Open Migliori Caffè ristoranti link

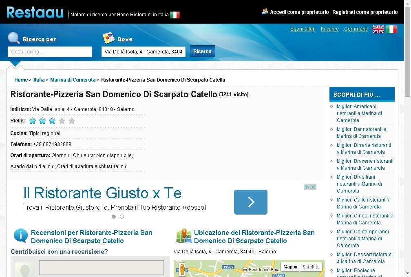[x=364, y=203]
